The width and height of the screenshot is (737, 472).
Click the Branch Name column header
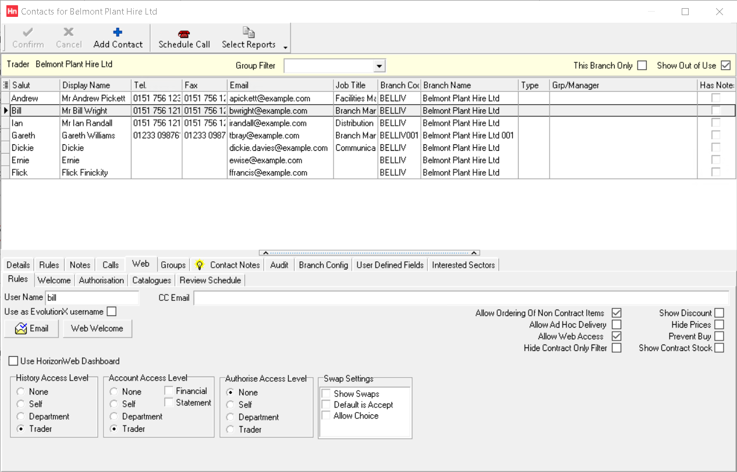(470, 85)
